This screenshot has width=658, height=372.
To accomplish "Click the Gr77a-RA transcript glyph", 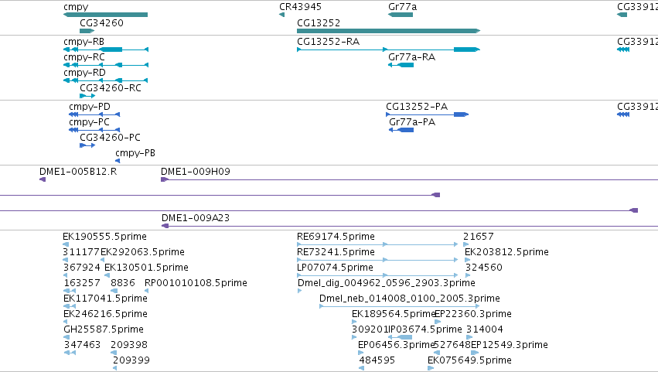I will [x=401, y=65].
